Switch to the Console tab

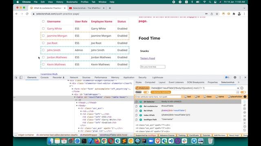[44, 77]
